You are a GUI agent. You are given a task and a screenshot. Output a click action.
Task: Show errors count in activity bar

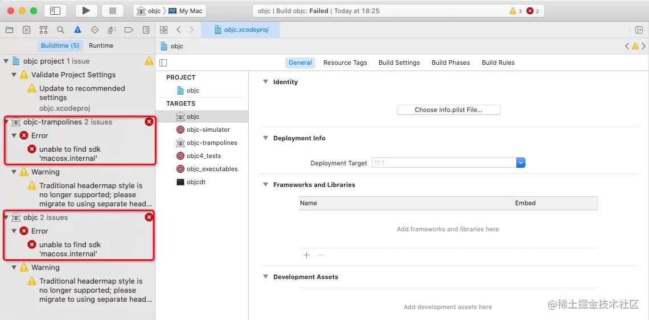(533, 11)
